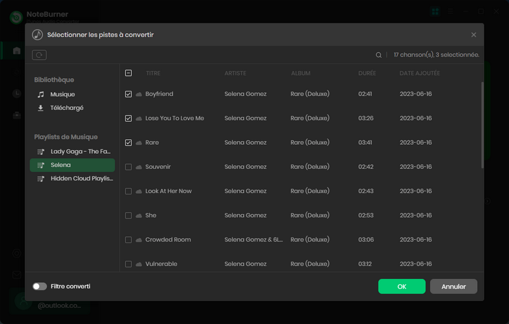Click the Téléchargé download icon

41,108
